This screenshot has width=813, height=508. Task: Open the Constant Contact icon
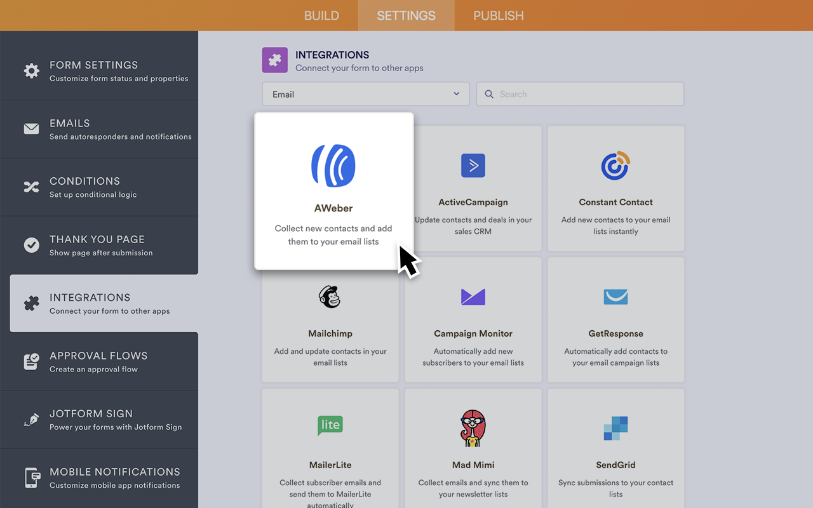click(x=615, y=166)
